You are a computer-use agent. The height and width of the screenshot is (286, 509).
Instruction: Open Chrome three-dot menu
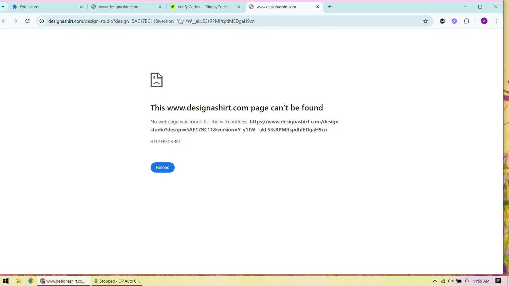(x=496, y=21)
